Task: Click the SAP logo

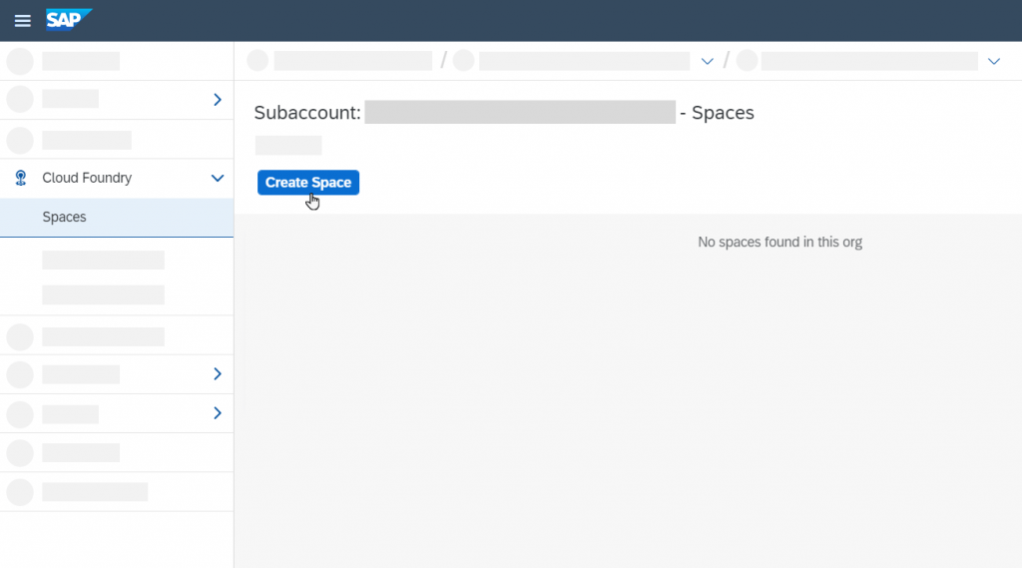Action: point(69,20)
